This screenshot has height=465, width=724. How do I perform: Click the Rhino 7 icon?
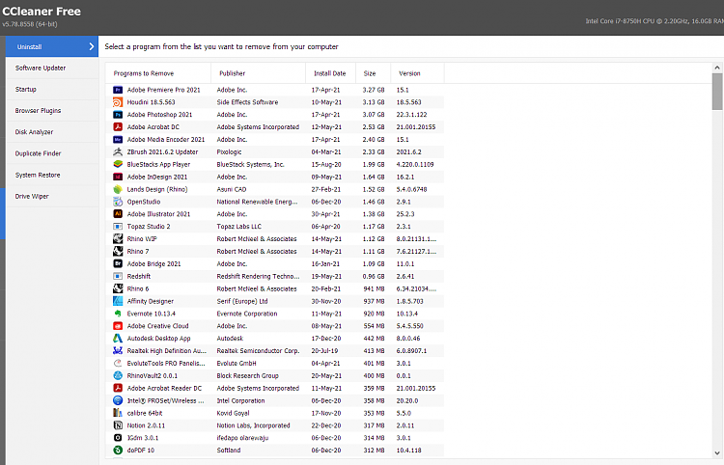pyautogui.click(x=118, y=252)
